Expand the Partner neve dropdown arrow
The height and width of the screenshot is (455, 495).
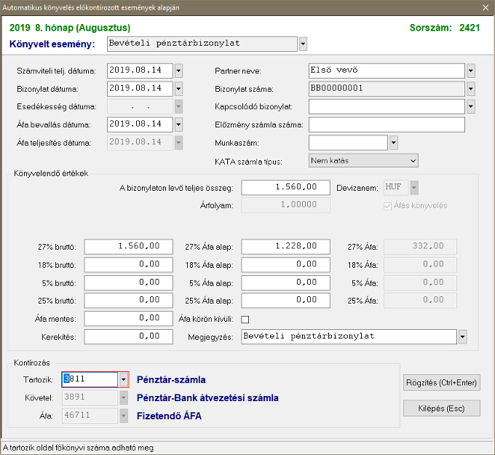click(470, 71)
